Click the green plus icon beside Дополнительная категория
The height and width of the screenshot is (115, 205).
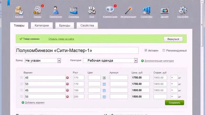pyautogui.click(x=142, y=61)
